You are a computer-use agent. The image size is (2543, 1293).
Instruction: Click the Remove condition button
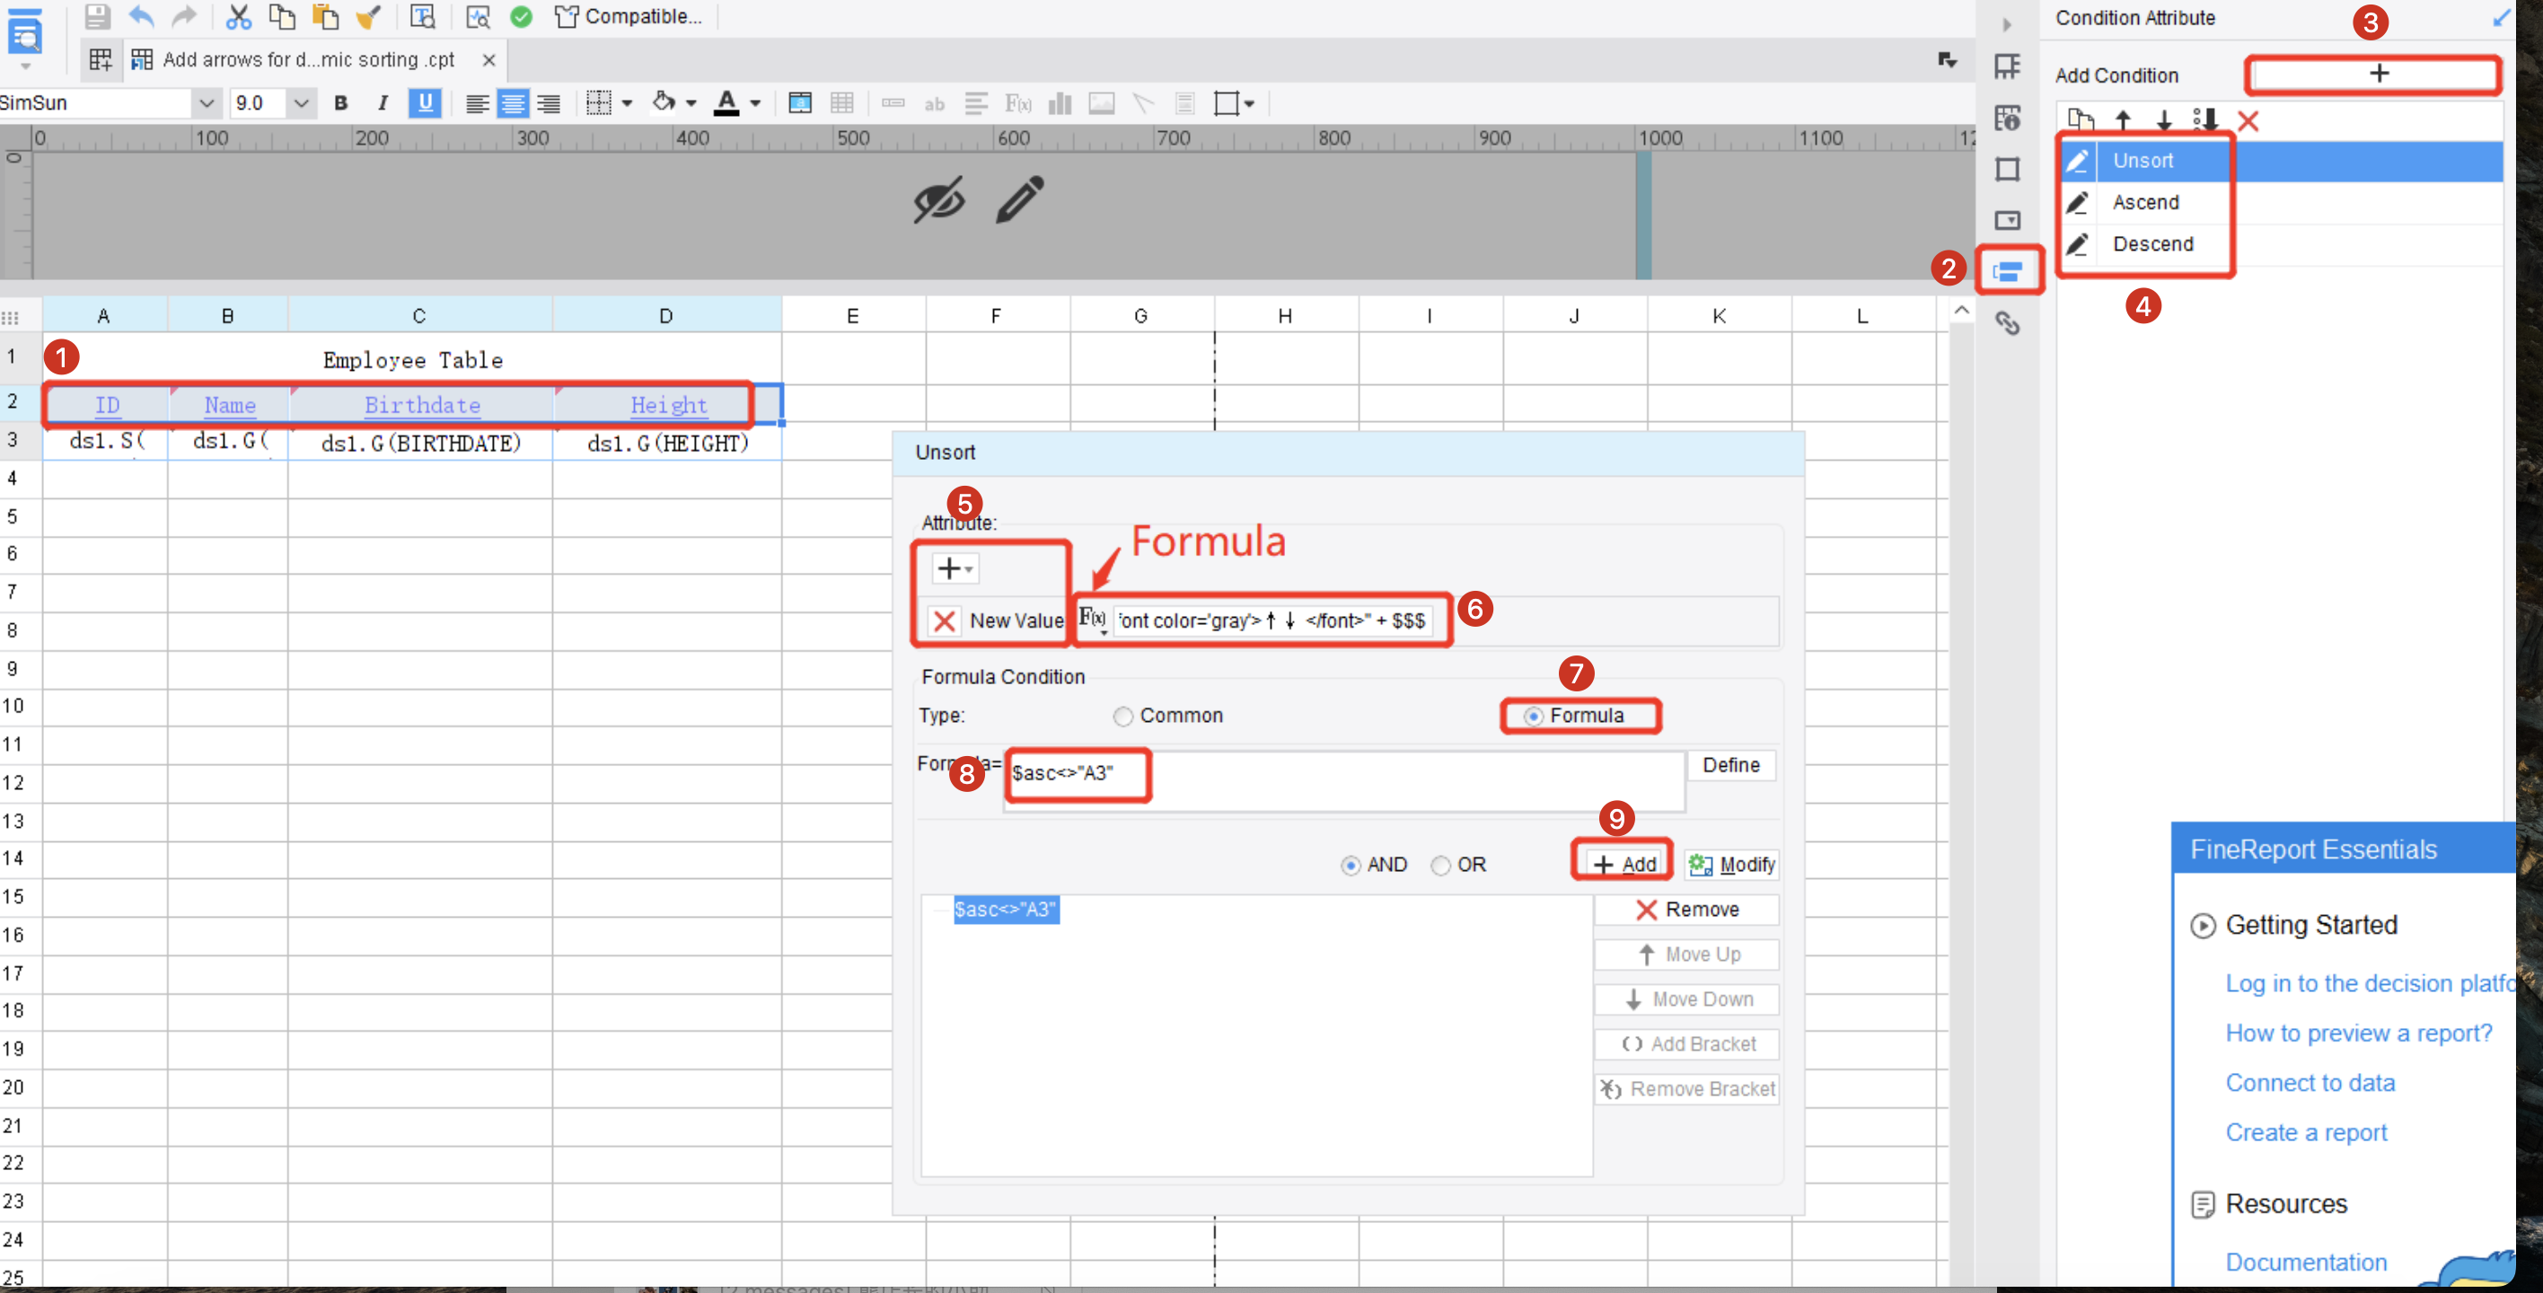(x=1686, y=909)
